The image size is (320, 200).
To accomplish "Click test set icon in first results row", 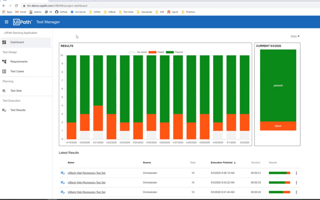I will [63, 173].
